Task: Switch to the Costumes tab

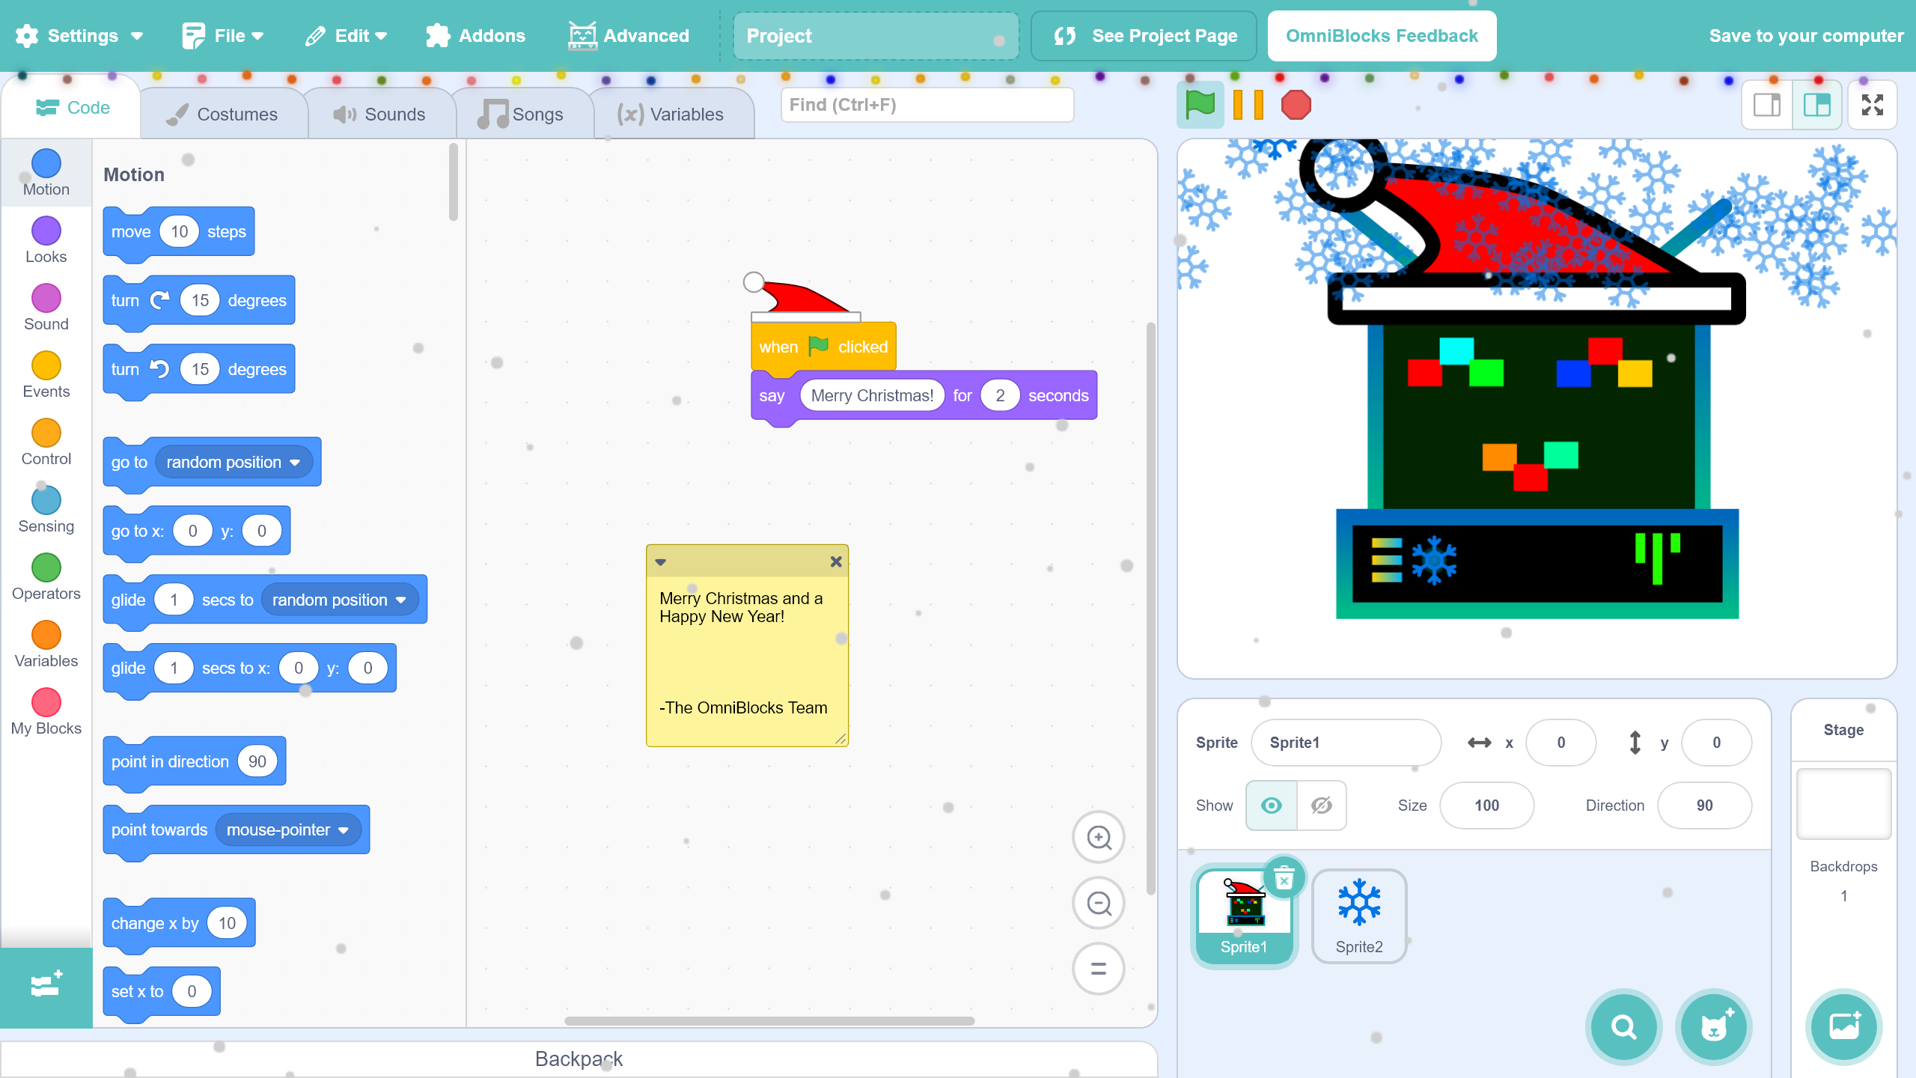Action: (x=222, y=115)
